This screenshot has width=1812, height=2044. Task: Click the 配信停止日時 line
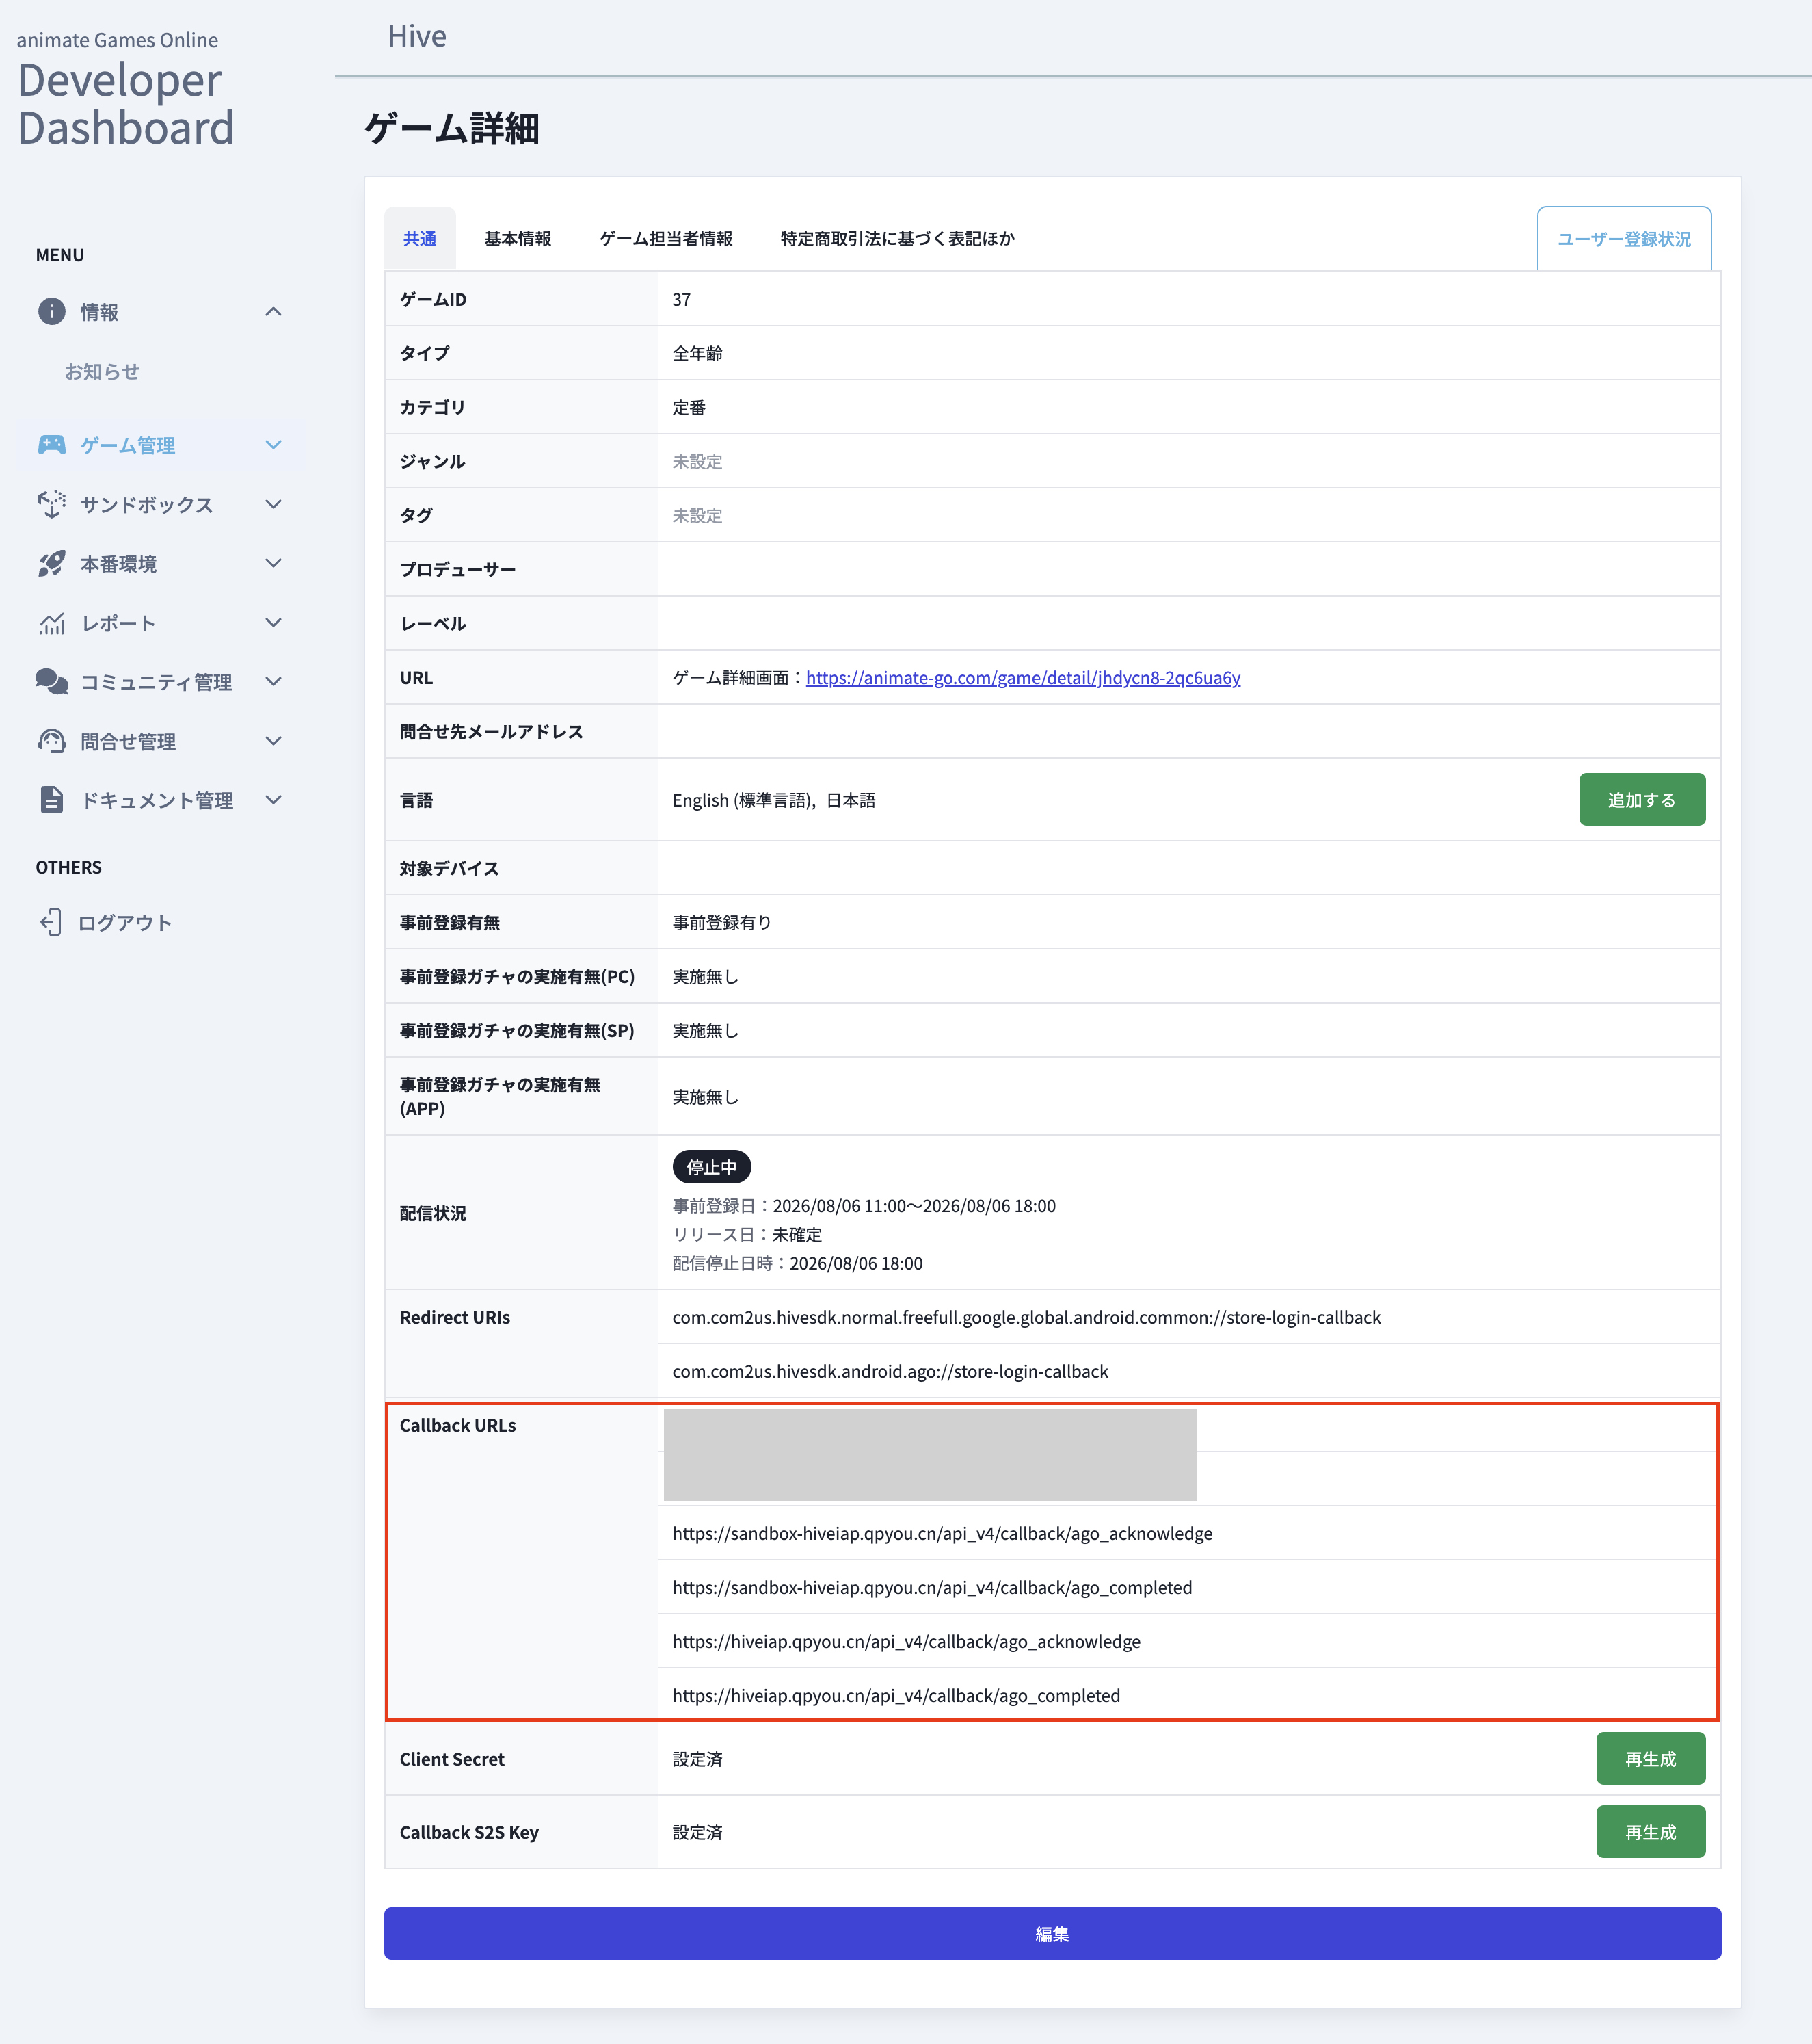(x=797, y=1263)
